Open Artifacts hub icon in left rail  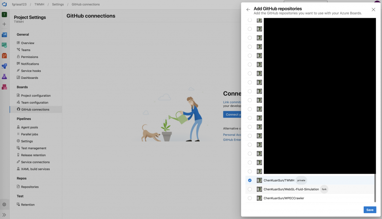(4, 87)
